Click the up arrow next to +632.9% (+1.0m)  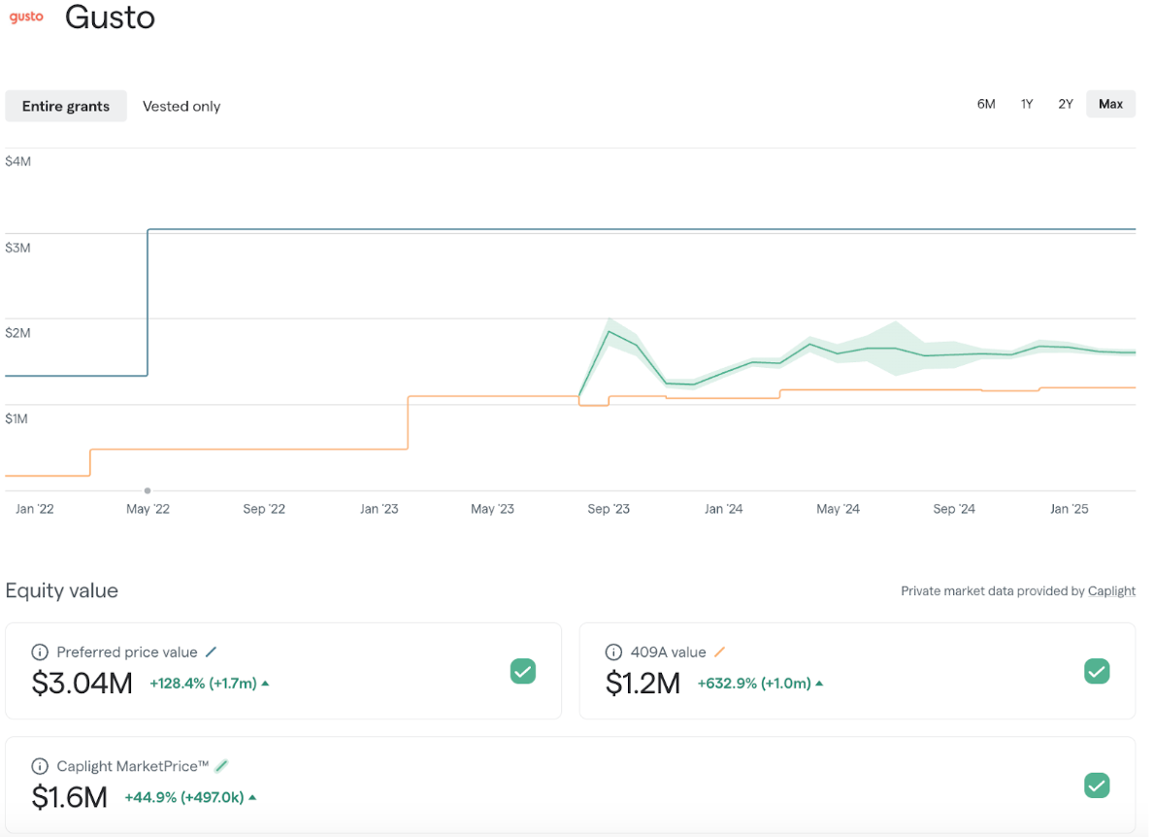pyautogui.click(x=819, y=684)
